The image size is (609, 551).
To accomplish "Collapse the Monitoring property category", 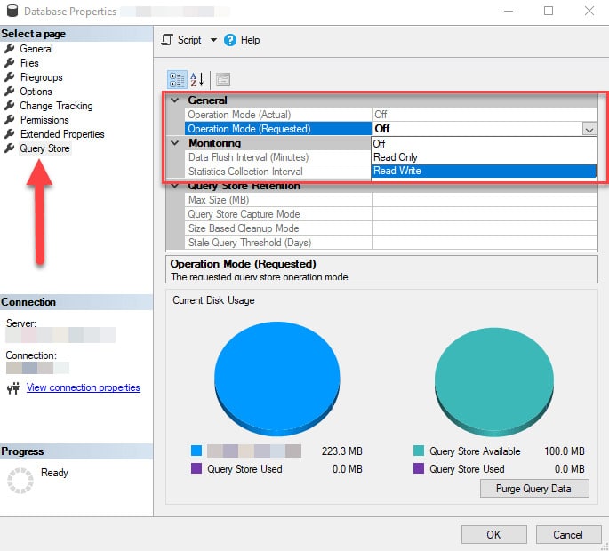I will coord(175,143).
